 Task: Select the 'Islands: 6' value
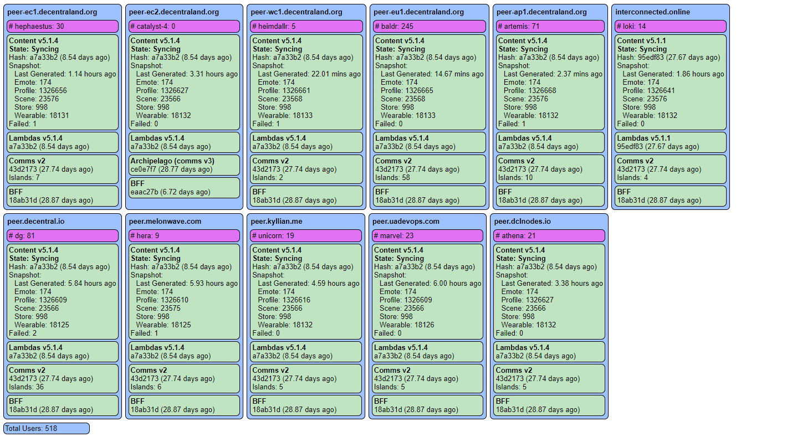[x=146, y=387]
